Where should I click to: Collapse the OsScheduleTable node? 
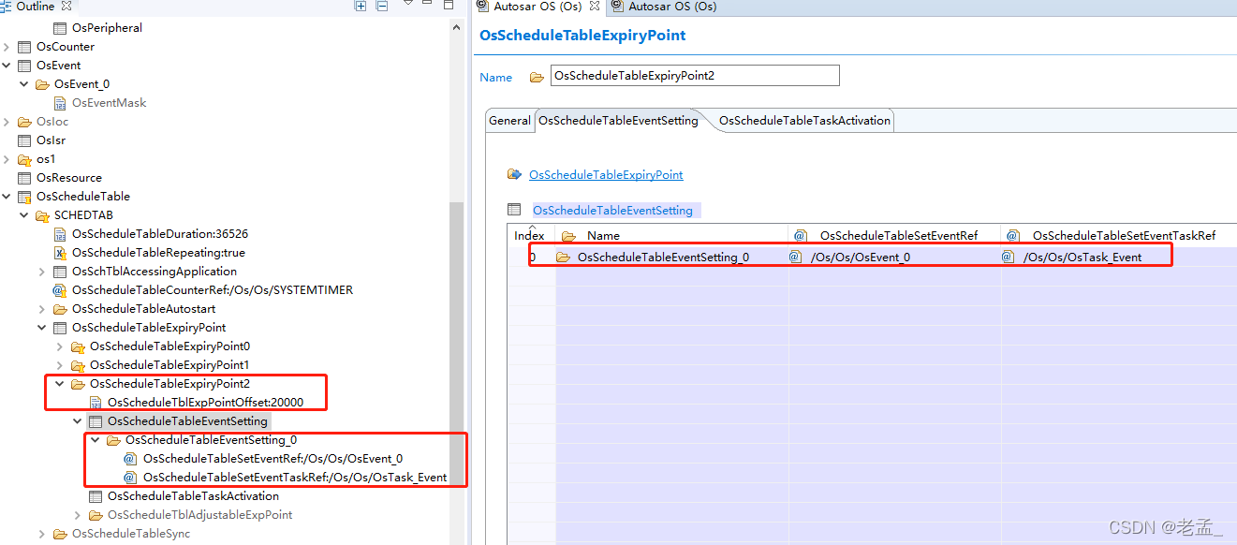click(x=7, y=197)
